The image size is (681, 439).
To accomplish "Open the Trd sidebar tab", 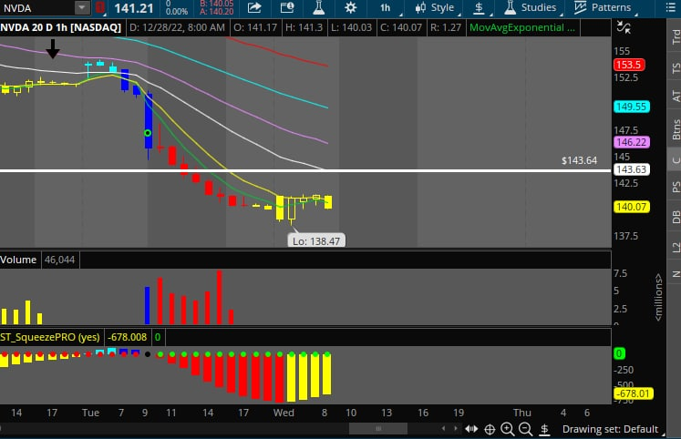I will [x=676, y=36].
